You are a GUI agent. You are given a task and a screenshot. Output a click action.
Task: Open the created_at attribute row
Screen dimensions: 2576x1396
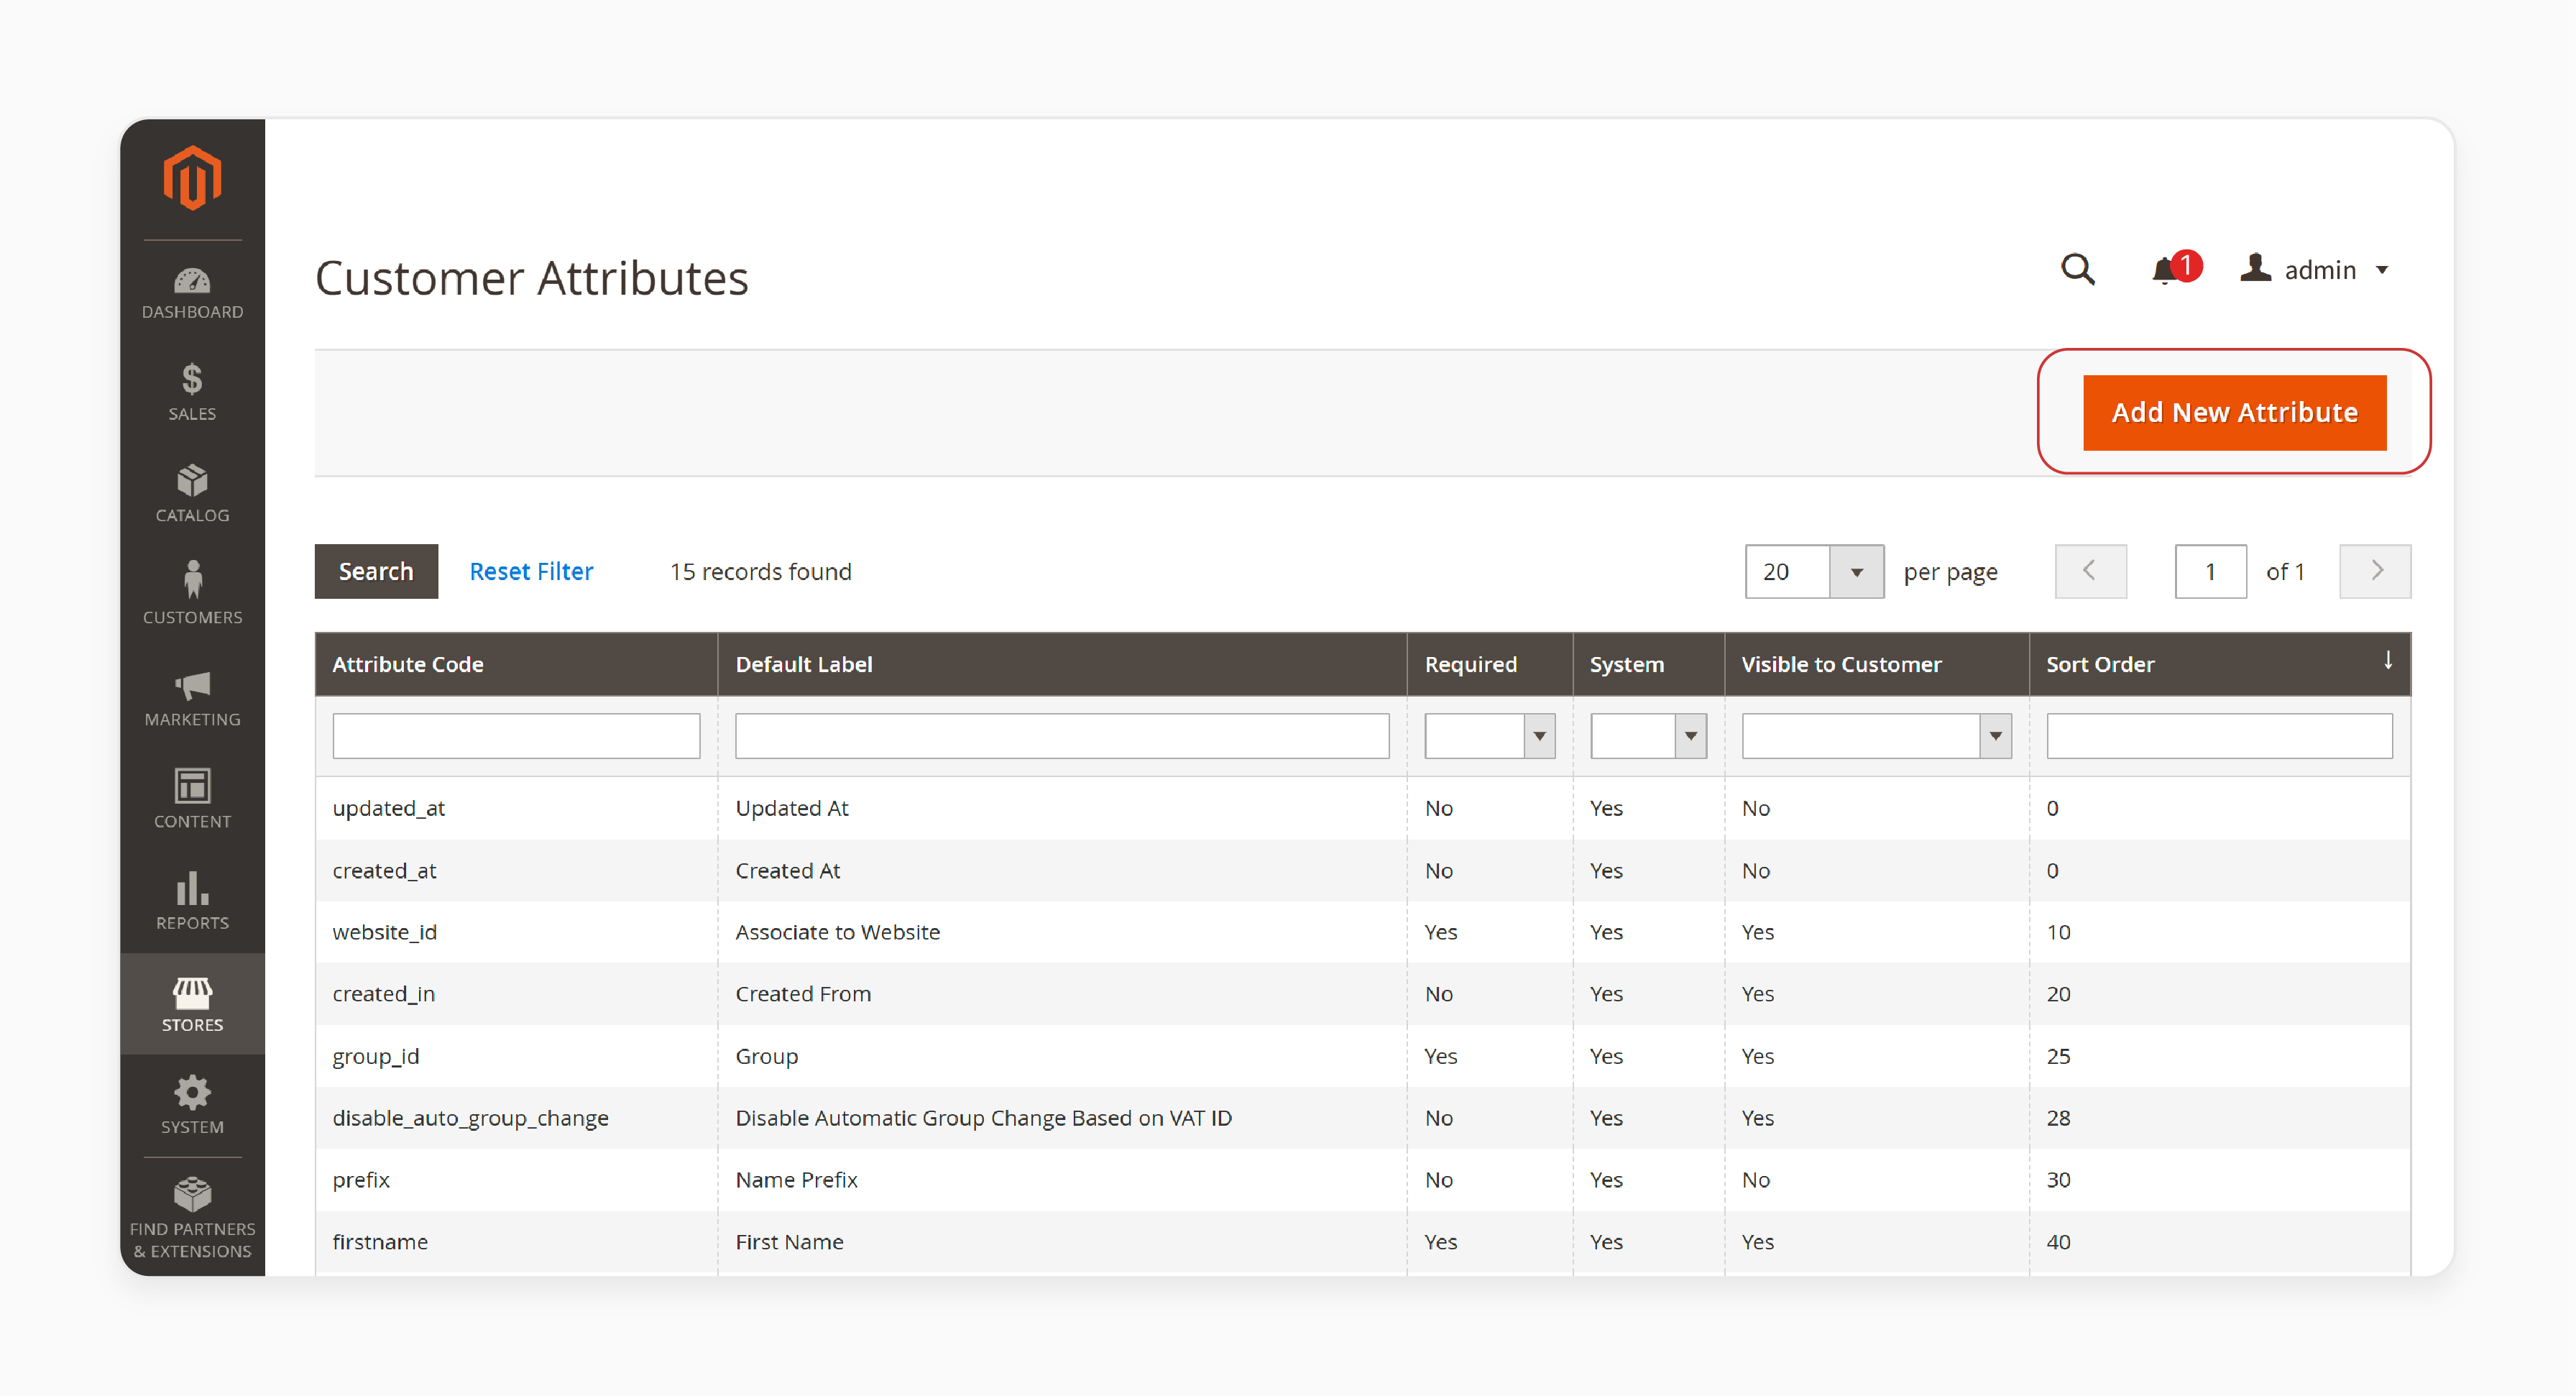tap(1362, 870)
